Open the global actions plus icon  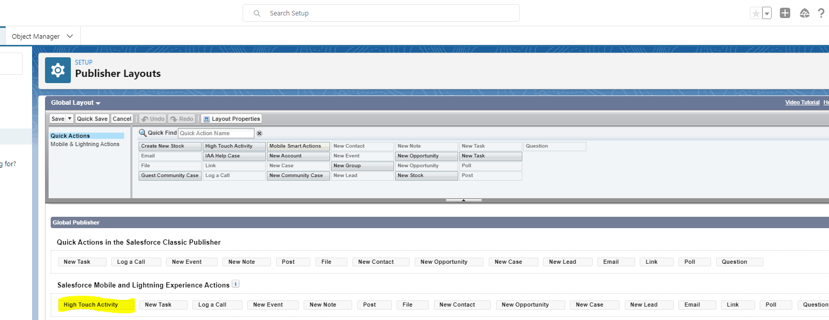coord(785,13)
